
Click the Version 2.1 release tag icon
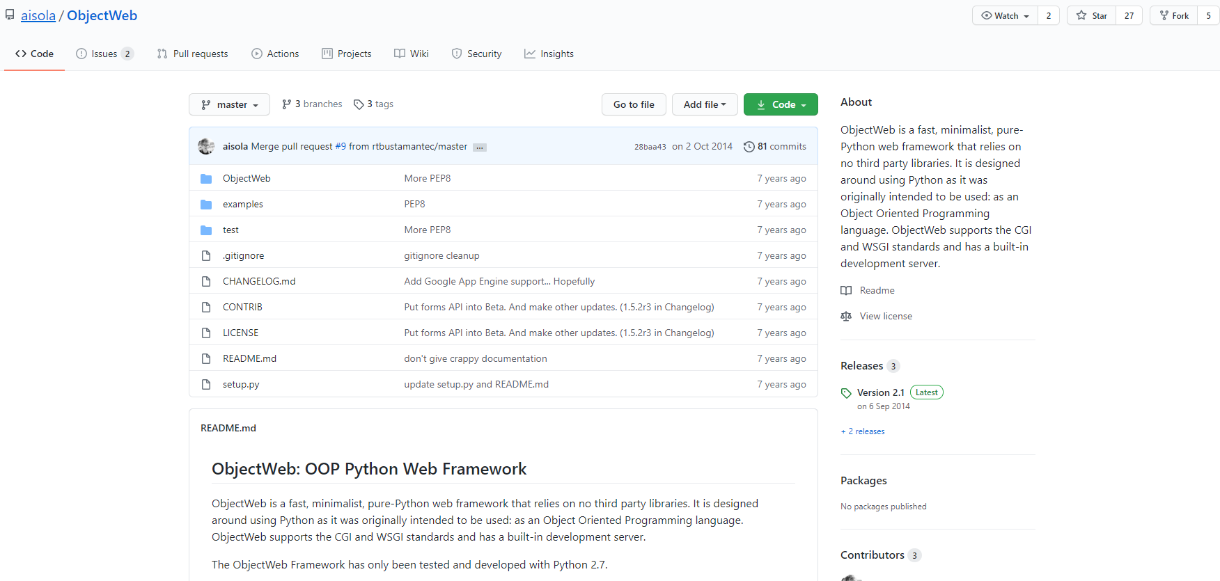coord(846,393)
